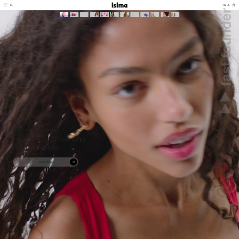Select thumbnail of woman with wavy blonde hair
This screenshot has width=239, height=239.
(124, 15)
